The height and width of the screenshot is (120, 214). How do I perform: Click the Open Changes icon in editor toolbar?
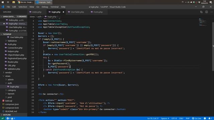(201, 12)
